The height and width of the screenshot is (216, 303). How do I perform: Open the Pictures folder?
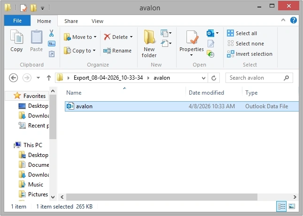coord(33,194)
